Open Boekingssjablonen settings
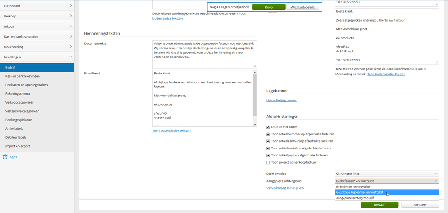 pyautogui.click(x=37, y=120)
